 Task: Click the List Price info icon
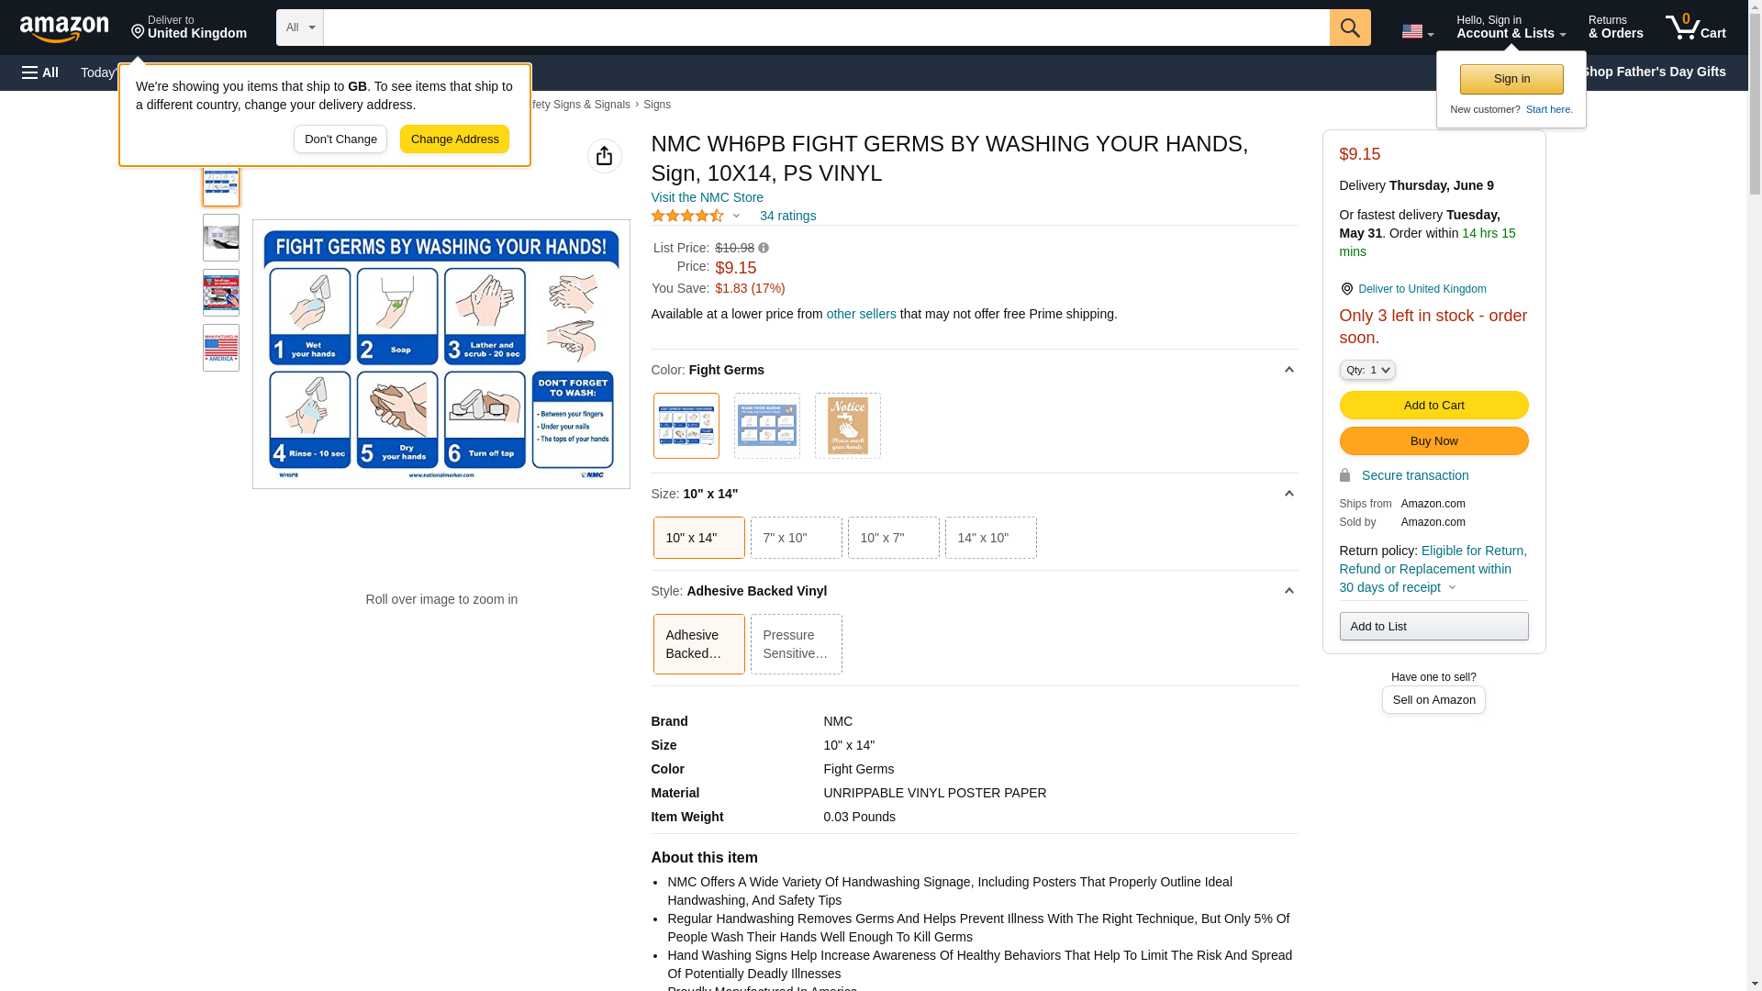[764, 248]
